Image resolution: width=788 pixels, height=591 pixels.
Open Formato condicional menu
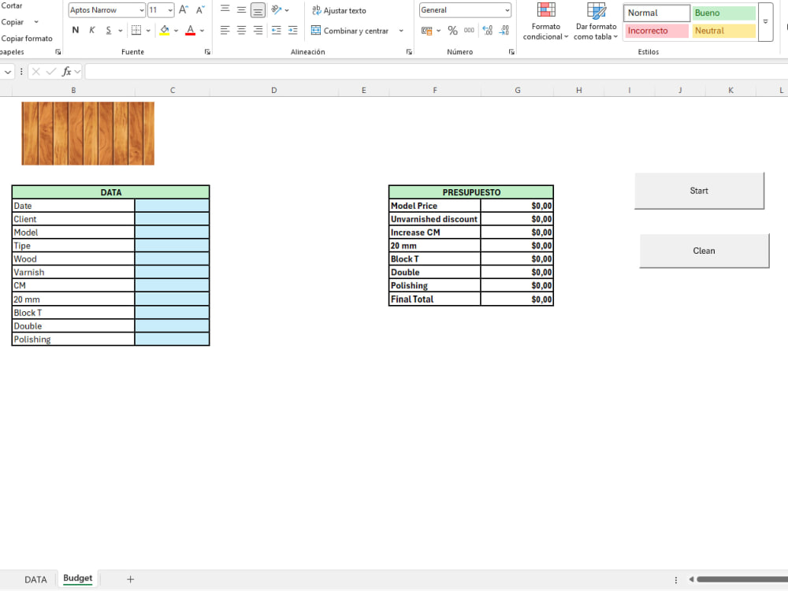pos(546,21)
